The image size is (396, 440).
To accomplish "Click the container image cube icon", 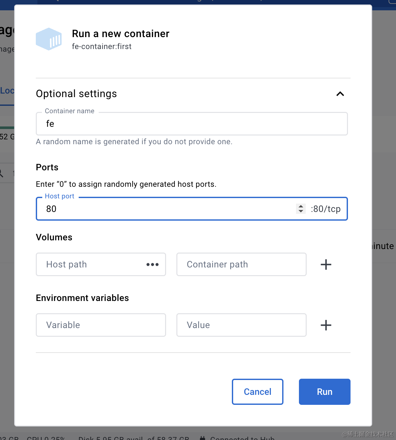I will point(49,39).
